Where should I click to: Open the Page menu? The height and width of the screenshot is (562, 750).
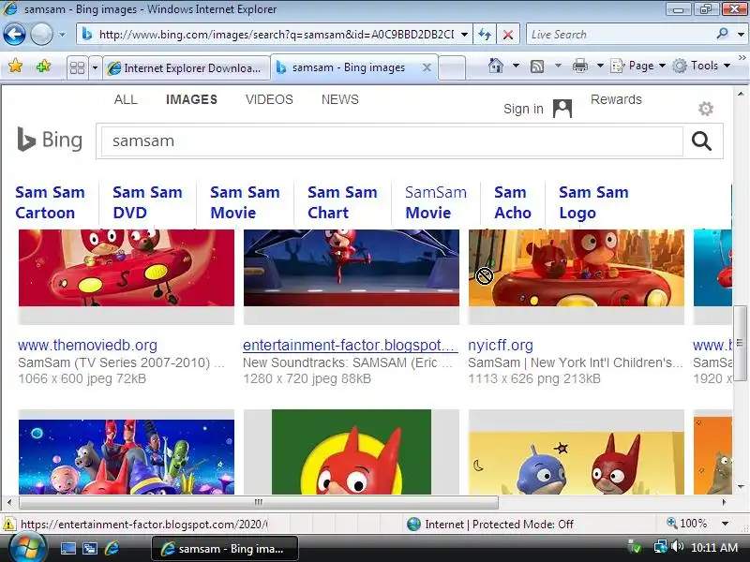(638, 66)
